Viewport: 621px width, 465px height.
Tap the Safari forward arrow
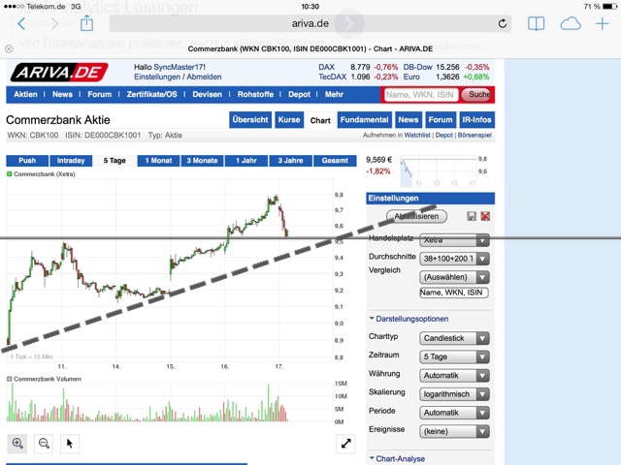click(x=54, y=23)
